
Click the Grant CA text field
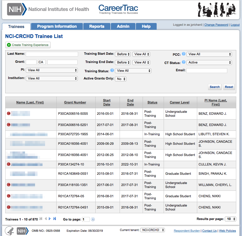point(42,62)
